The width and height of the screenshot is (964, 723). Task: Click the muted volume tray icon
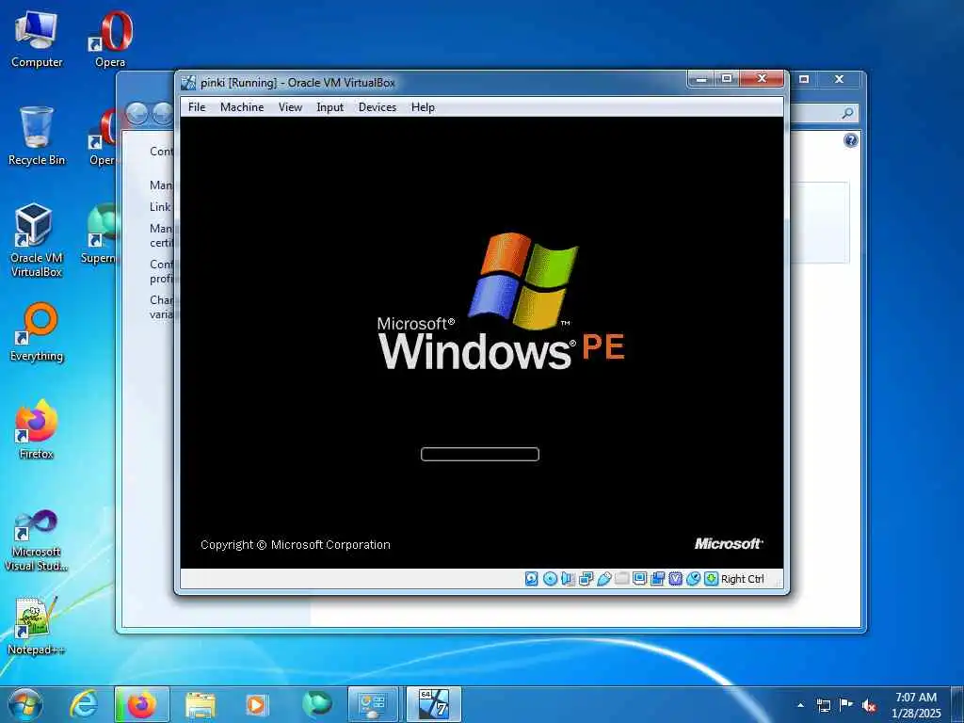pyautogui.click(x=869, y=706)
